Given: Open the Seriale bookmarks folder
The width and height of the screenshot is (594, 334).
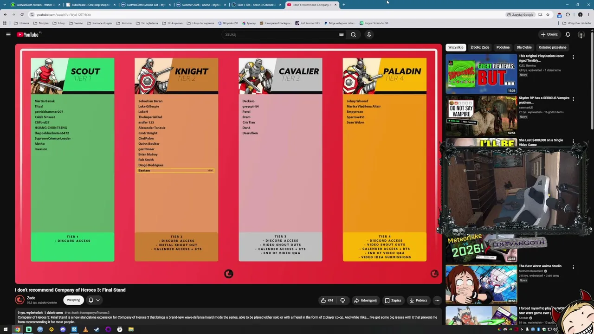Looking at the screenshot, I should click(x=76, y=23).
